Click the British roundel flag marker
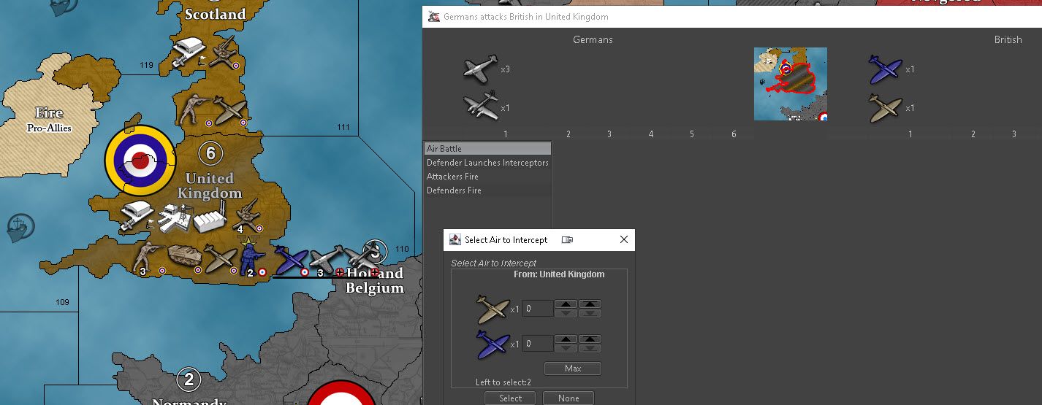The image size is (1042, 405). (x=140, y=160)
